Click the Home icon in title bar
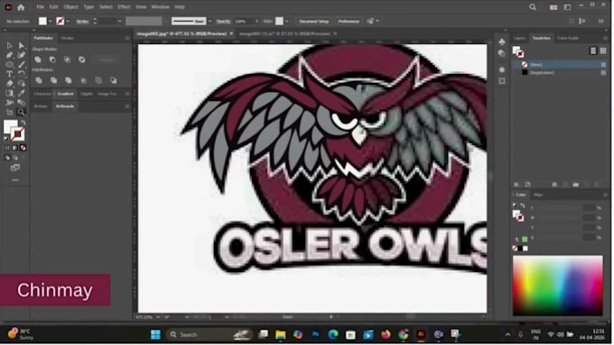Viewport: 614px width, 345px height. tap(21, 7)
